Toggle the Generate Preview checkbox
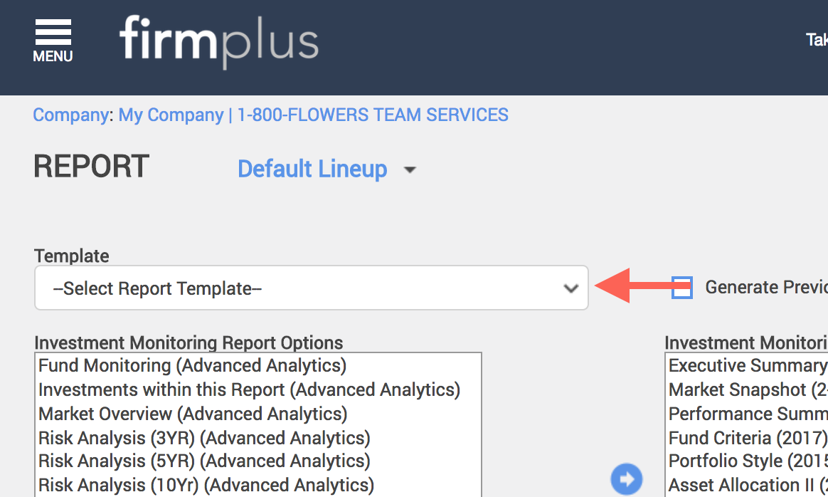 pos(681,288)
